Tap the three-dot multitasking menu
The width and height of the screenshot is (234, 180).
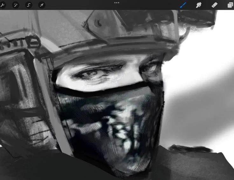click(117, 3)
